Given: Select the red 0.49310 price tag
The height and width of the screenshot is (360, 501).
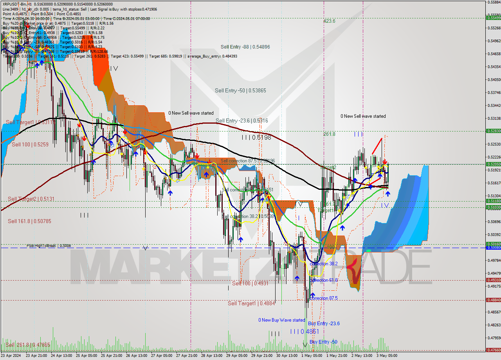Looking at the screenshot, I should pos(493,280).
